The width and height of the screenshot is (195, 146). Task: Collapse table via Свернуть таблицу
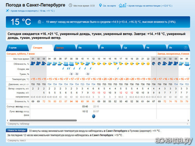tap(18, 124)
